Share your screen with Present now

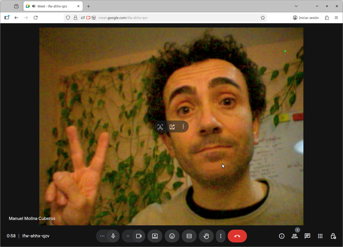tap(155, 236)
